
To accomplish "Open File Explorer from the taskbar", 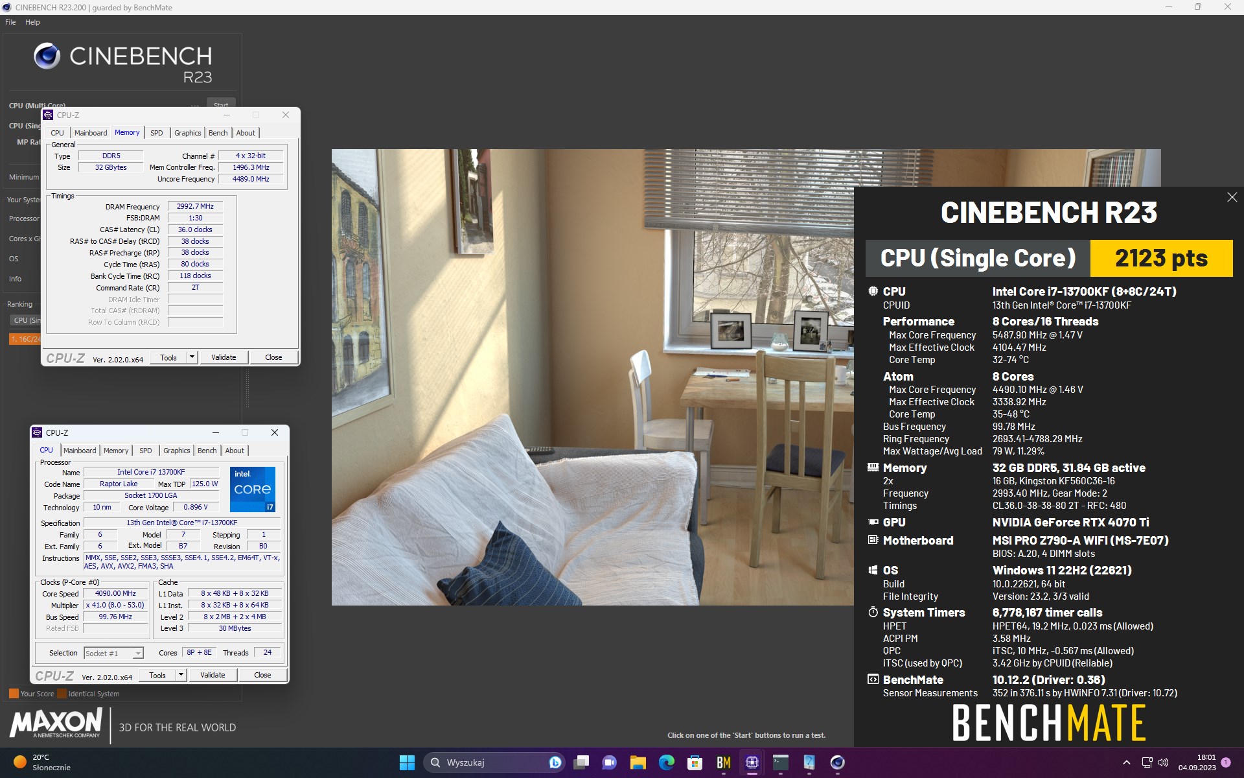I will point(638,762).
